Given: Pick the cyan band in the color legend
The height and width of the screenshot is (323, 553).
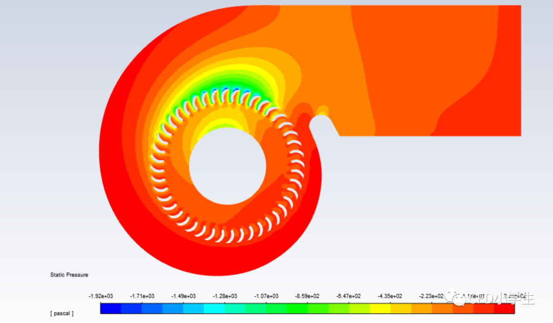Looking at the screenshot, I should pos(214,309).
